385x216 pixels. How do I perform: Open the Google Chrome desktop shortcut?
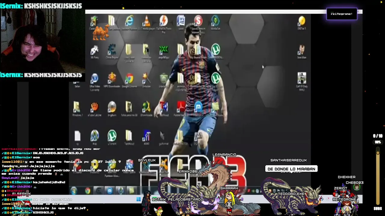pos(129,79)
